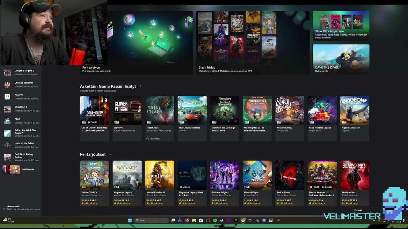The height and width of the screenshot is (229, 408).
Task: Click Total Chaos Asennettu installed label
Action: (153, 139)
